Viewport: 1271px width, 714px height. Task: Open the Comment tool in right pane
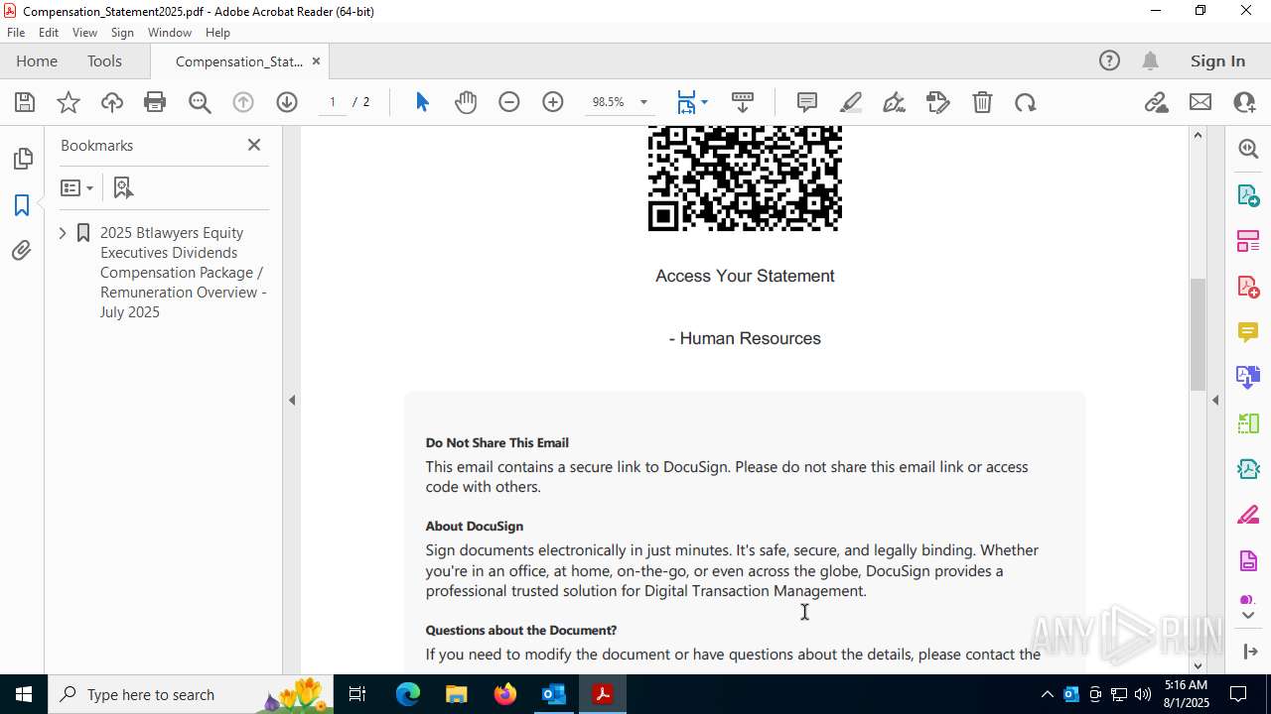[x=1248, y=332]
